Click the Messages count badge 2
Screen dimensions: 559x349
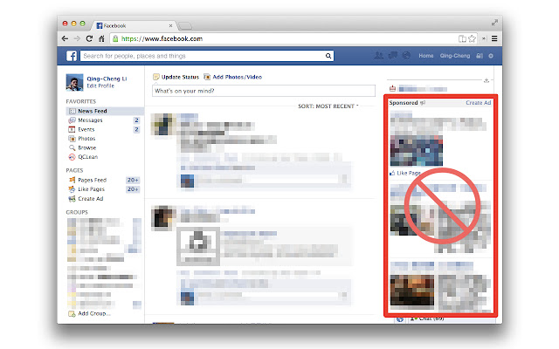pyautogui.click(x=136, y=120)
